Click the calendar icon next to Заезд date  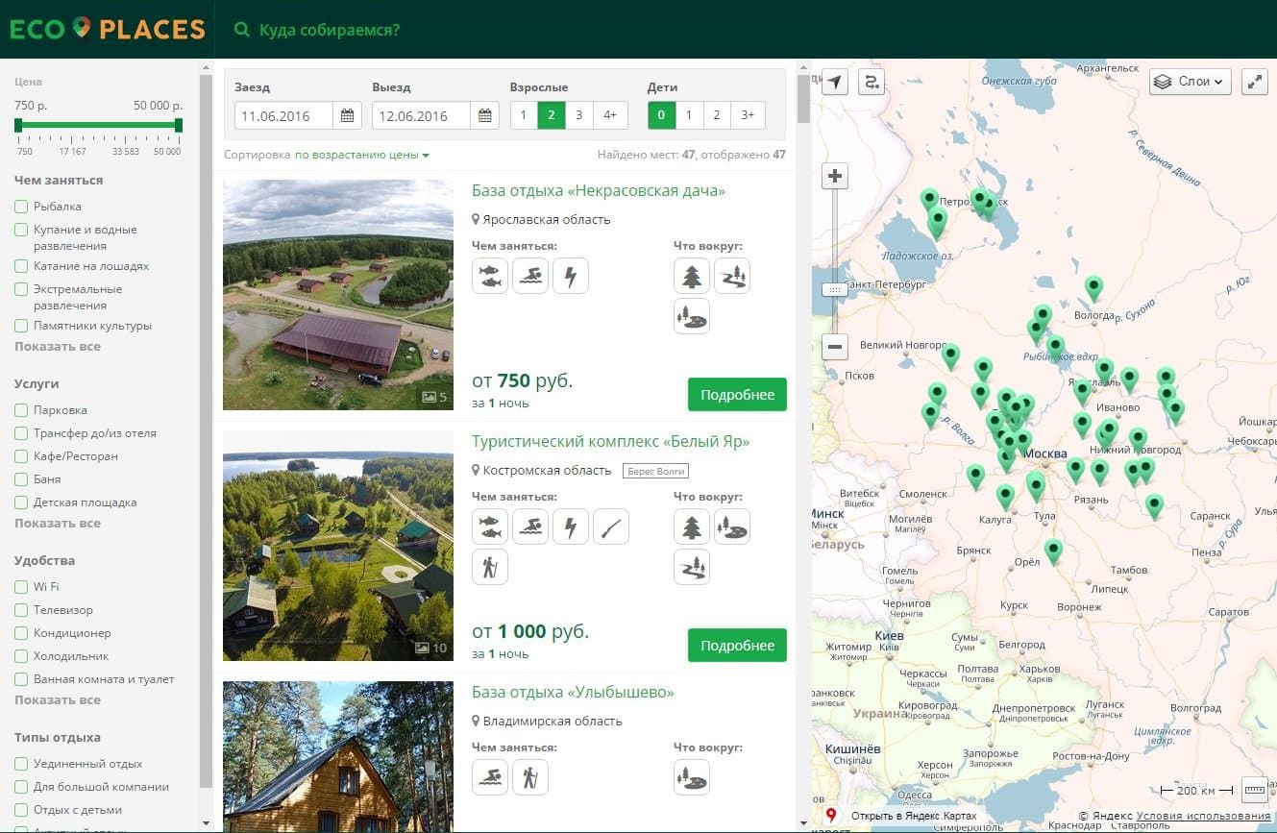coord(347,115)
